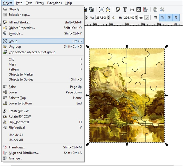Click right-middle resize handle of puzzle
Image resolution: width=183 pixels, height=166 pixels.
point(167,95)
